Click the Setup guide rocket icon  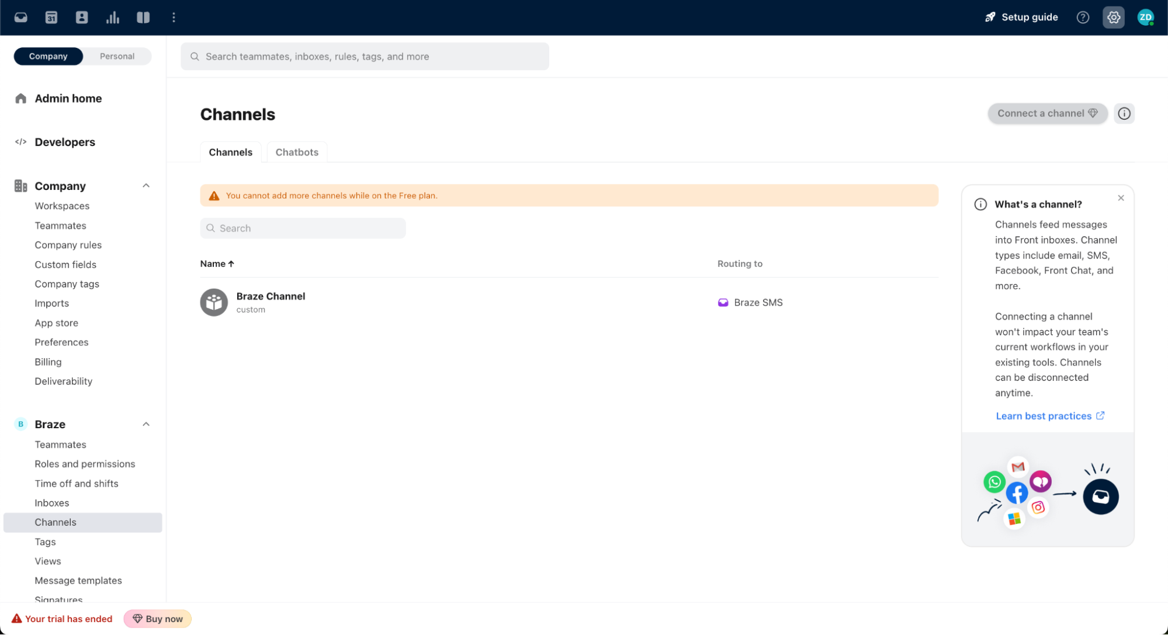click(x=992, y=17)
